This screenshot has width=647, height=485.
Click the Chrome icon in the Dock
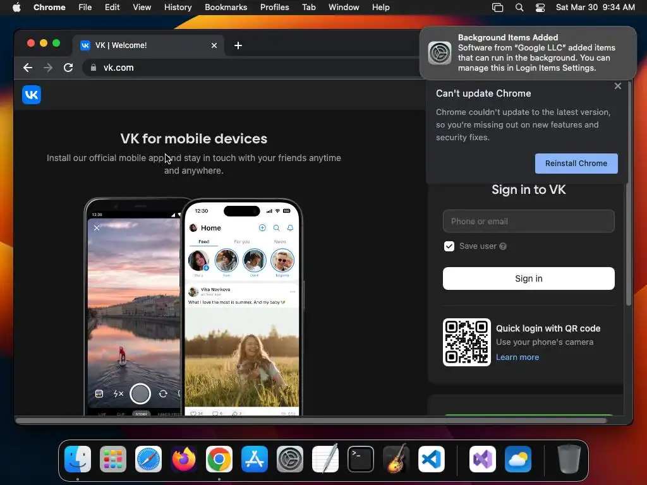(219, 459)
